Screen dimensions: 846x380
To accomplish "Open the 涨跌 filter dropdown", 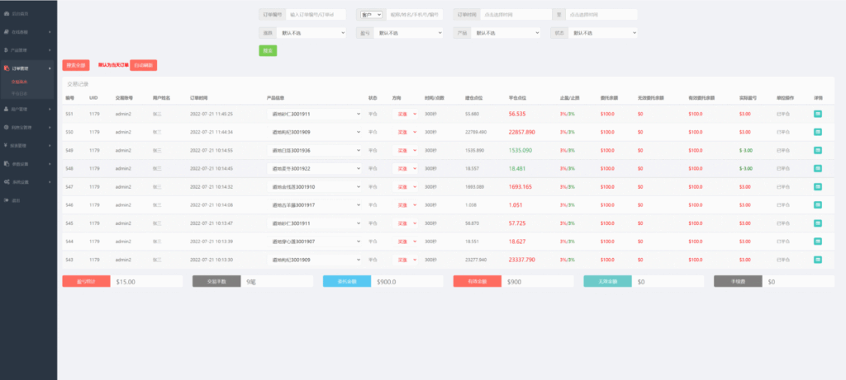I will (x=311, y=33).
